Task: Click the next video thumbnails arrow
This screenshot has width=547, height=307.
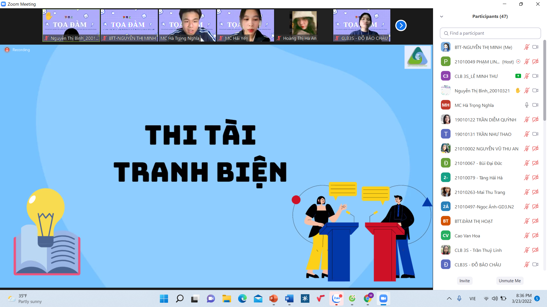Action: point(401,26)
